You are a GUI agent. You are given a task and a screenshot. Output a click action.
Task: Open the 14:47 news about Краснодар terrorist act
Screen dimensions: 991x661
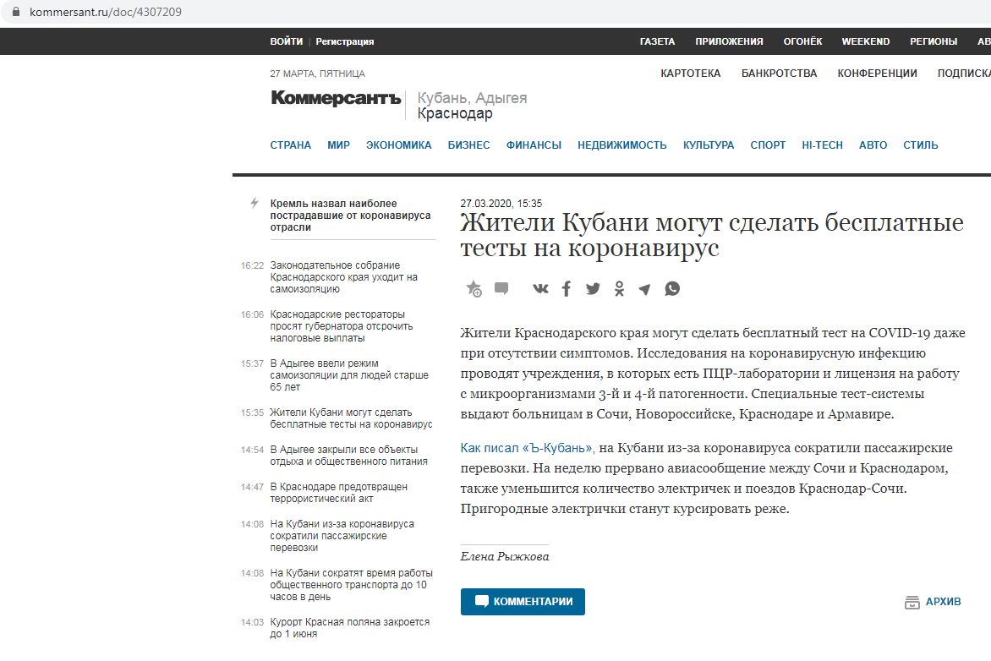pos(338,493)
